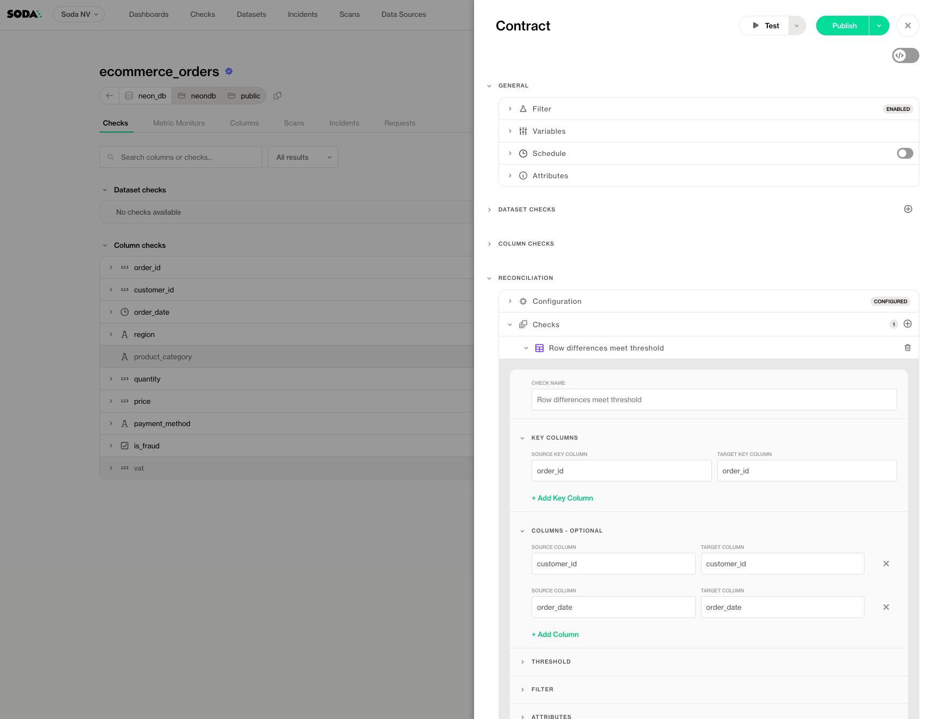
Task: Switch to the Metric Monitors tab
Action: pyautogui.click(x=179, y=123)
